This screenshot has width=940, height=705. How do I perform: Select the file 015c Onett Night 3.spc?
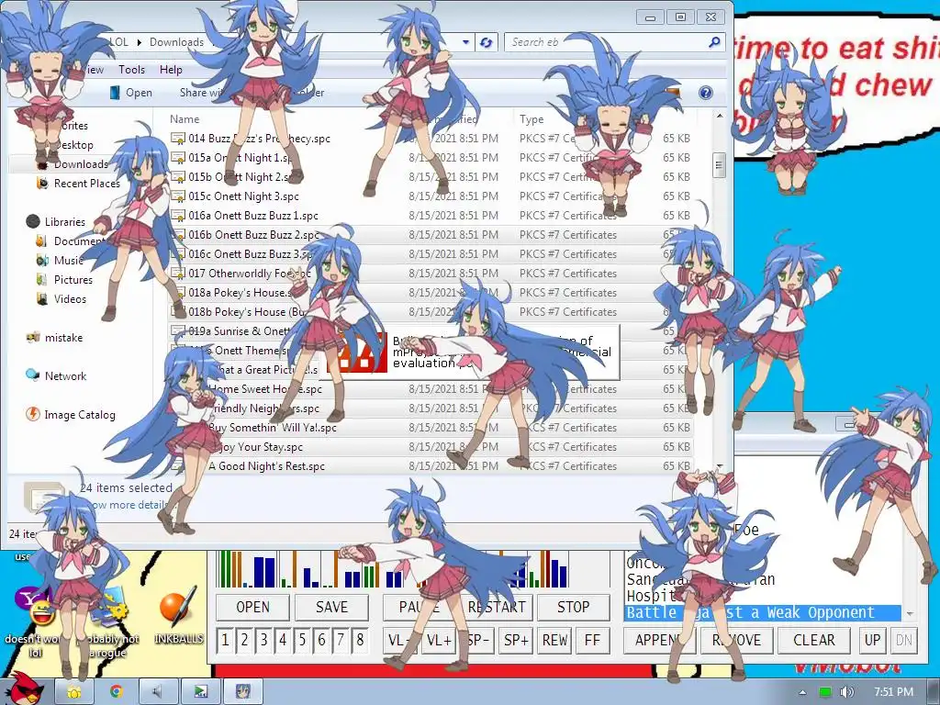[x=431, y=196]
